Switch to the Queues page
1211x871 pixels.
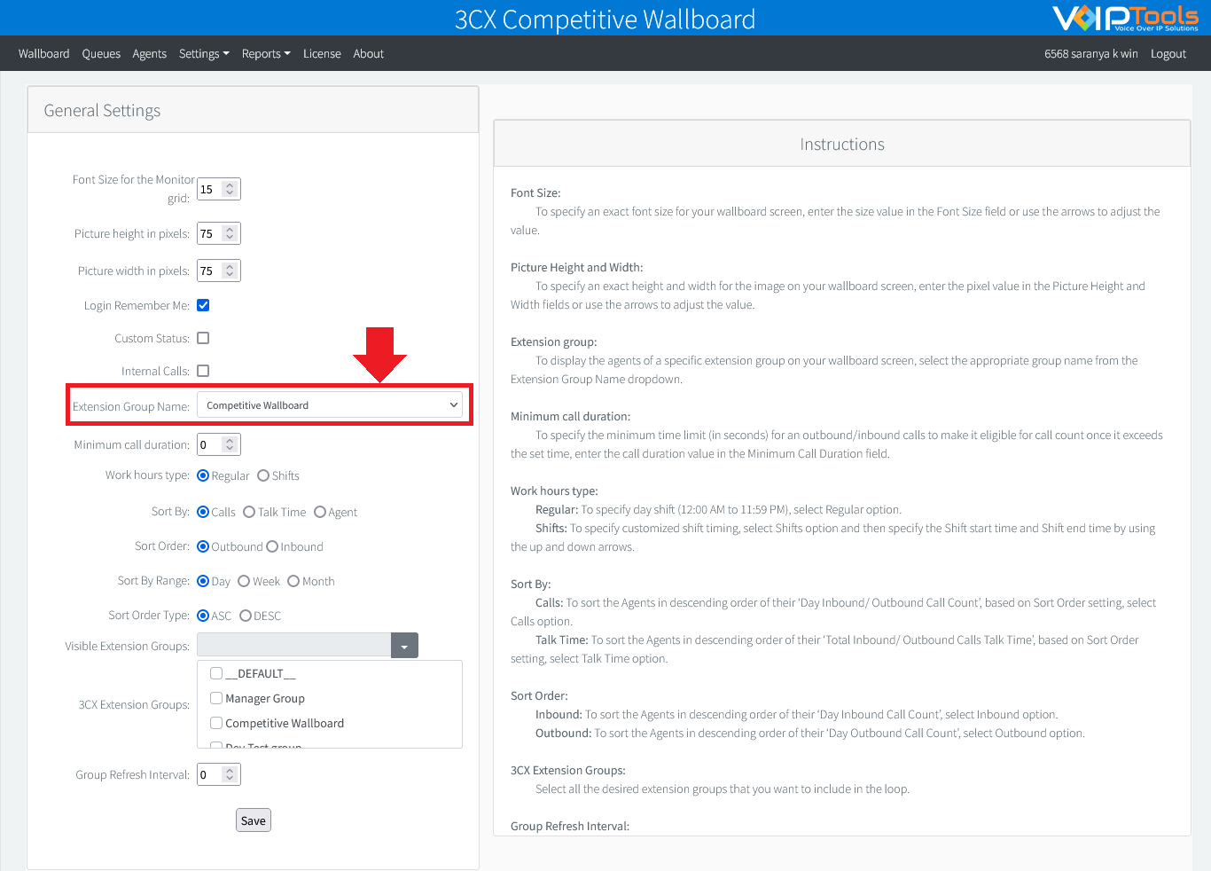[x=100, y=53]
